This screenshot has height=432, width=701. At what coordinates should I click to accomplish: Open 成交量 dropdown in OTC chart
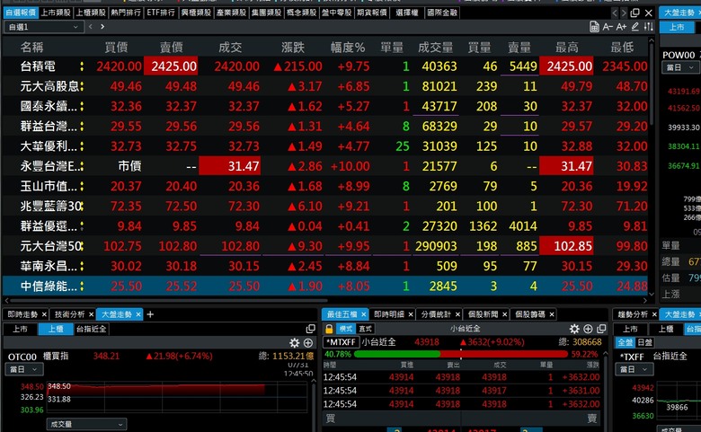pos(87,424)
